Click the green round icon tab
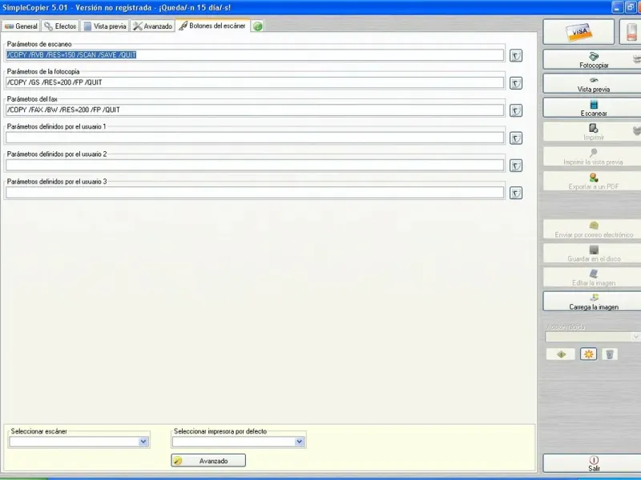This screenshot has width=641, height=480. (x=257, y=26)
